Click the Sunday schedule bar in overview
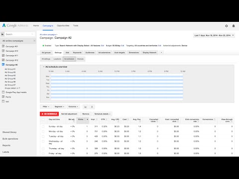The width and height of the screenshot is (239, 179). 117,97
